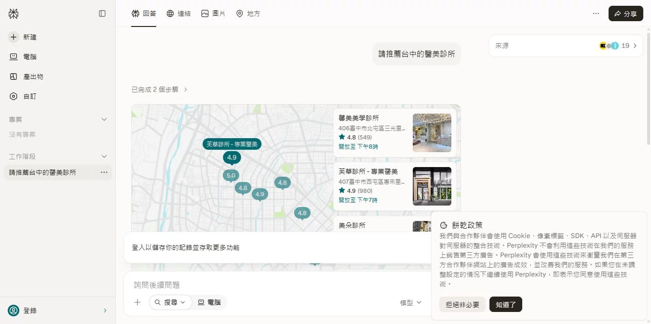The width and height of the screenshot is (651, 324).
Task: Open the more options ellipsis menu
Action: point(596,13)
